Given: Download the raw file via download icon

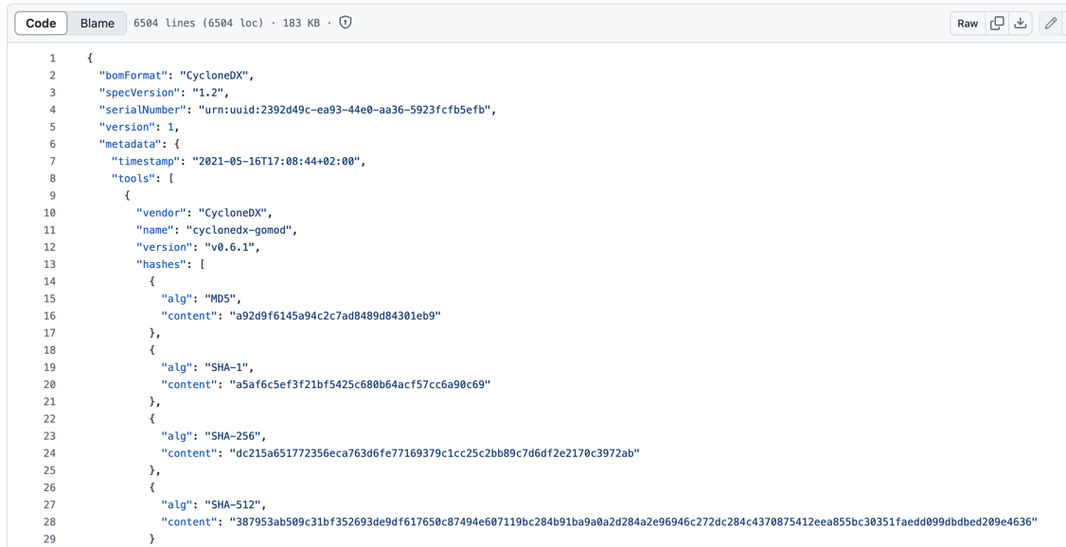Looking at the screenshot, I should point(1021,23).
